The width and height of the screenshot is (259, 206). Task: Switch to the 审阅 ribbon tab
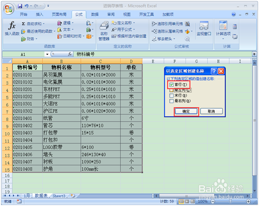[111, 14]
